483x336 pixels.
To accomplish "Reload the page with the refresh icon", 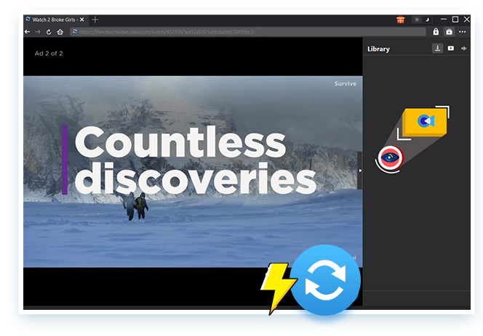I will pos(49,32).
